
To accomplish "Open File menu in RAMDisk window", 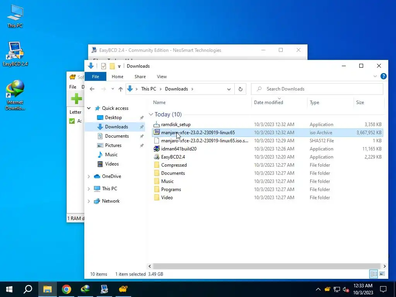I will coord(73,87).
